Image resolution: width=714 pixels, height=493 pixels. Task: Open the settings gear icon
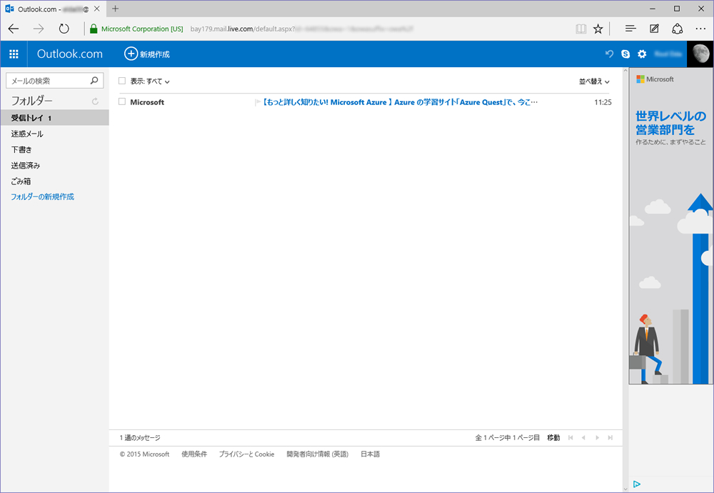click(642, 54)
